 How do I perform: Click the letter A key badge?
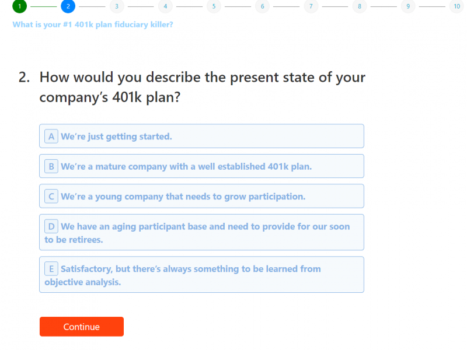[x=51, y=136]
